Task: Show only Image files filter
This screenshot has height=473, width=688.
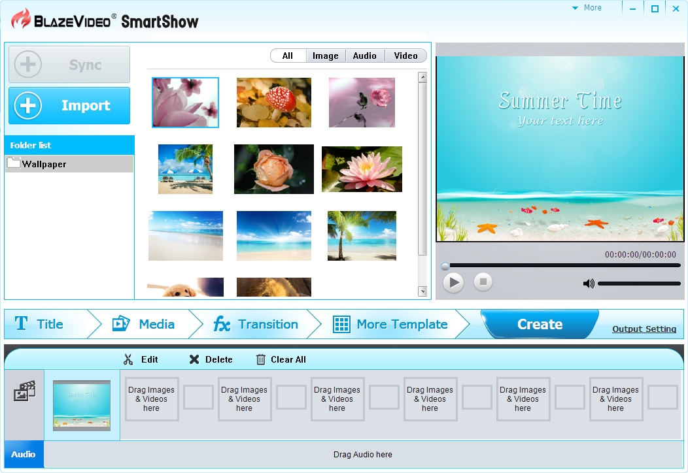Action: [325, 56]
